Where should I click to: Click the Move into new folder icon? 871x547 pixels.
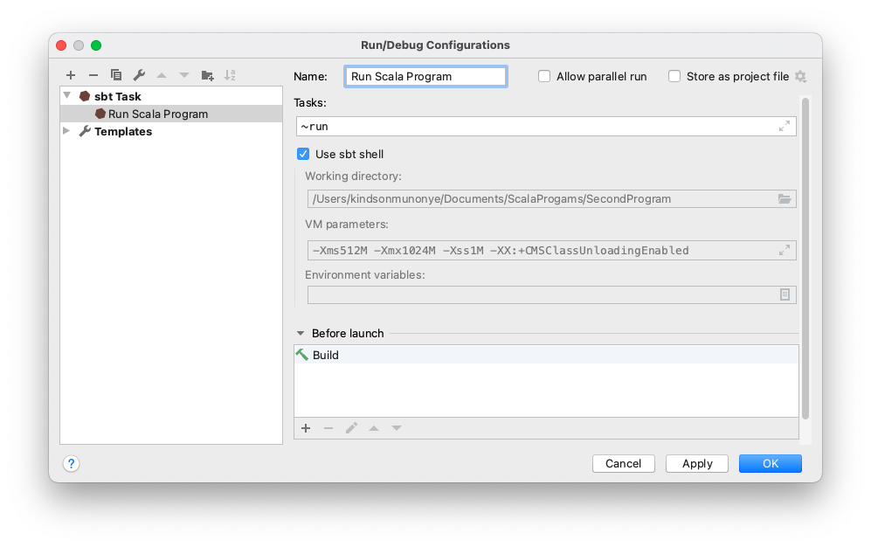[x=207, y=76]
